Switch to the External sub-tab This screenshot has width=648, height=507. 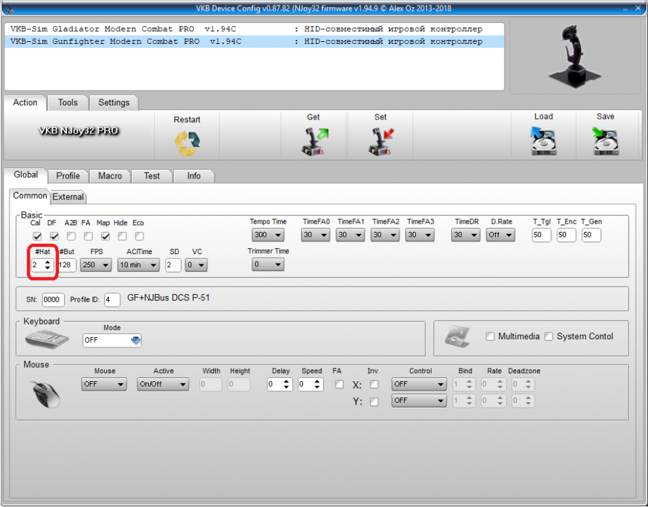pyautogui.click(x=68, y=197)
